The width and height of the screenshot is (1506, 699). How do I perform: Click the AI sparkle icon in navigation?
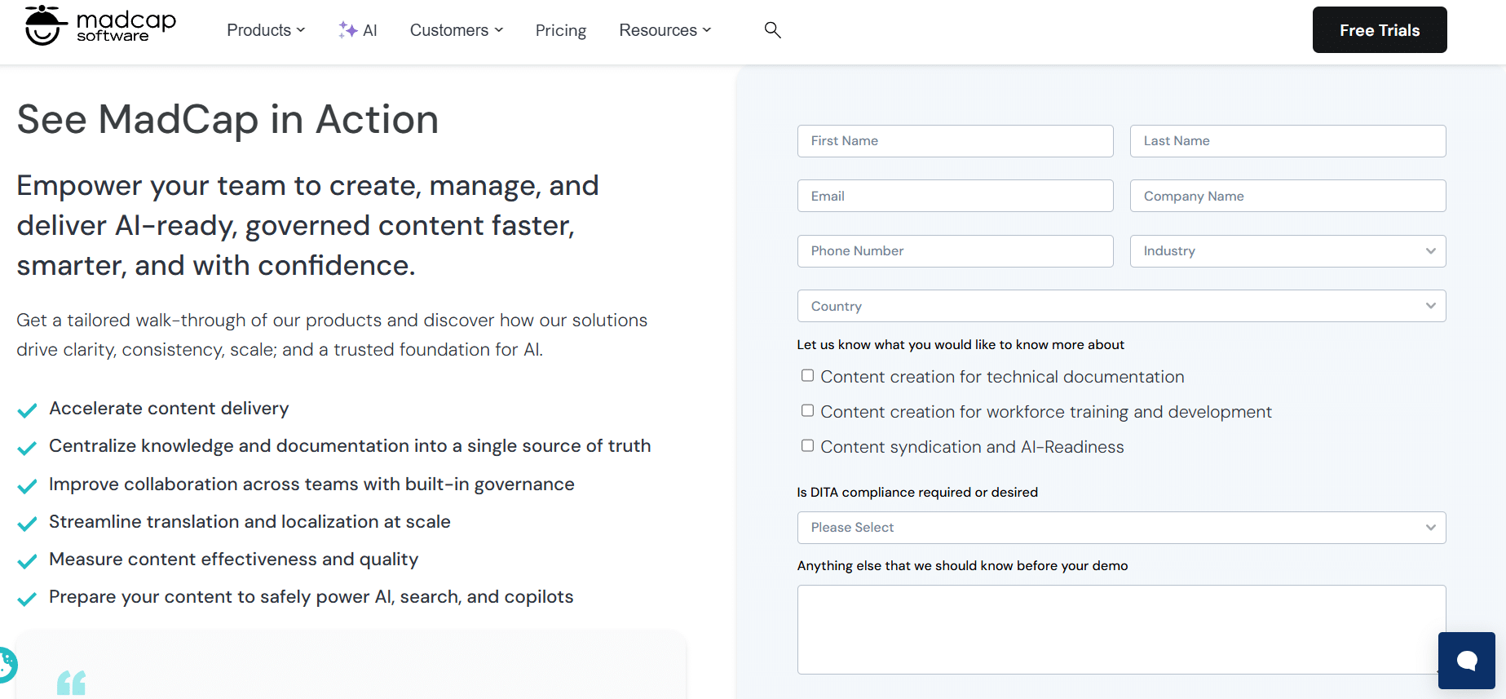(x=348, y=30)
